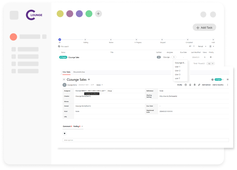Click the Comment tab label
This screenshot has height=170, width=237.
67,126
